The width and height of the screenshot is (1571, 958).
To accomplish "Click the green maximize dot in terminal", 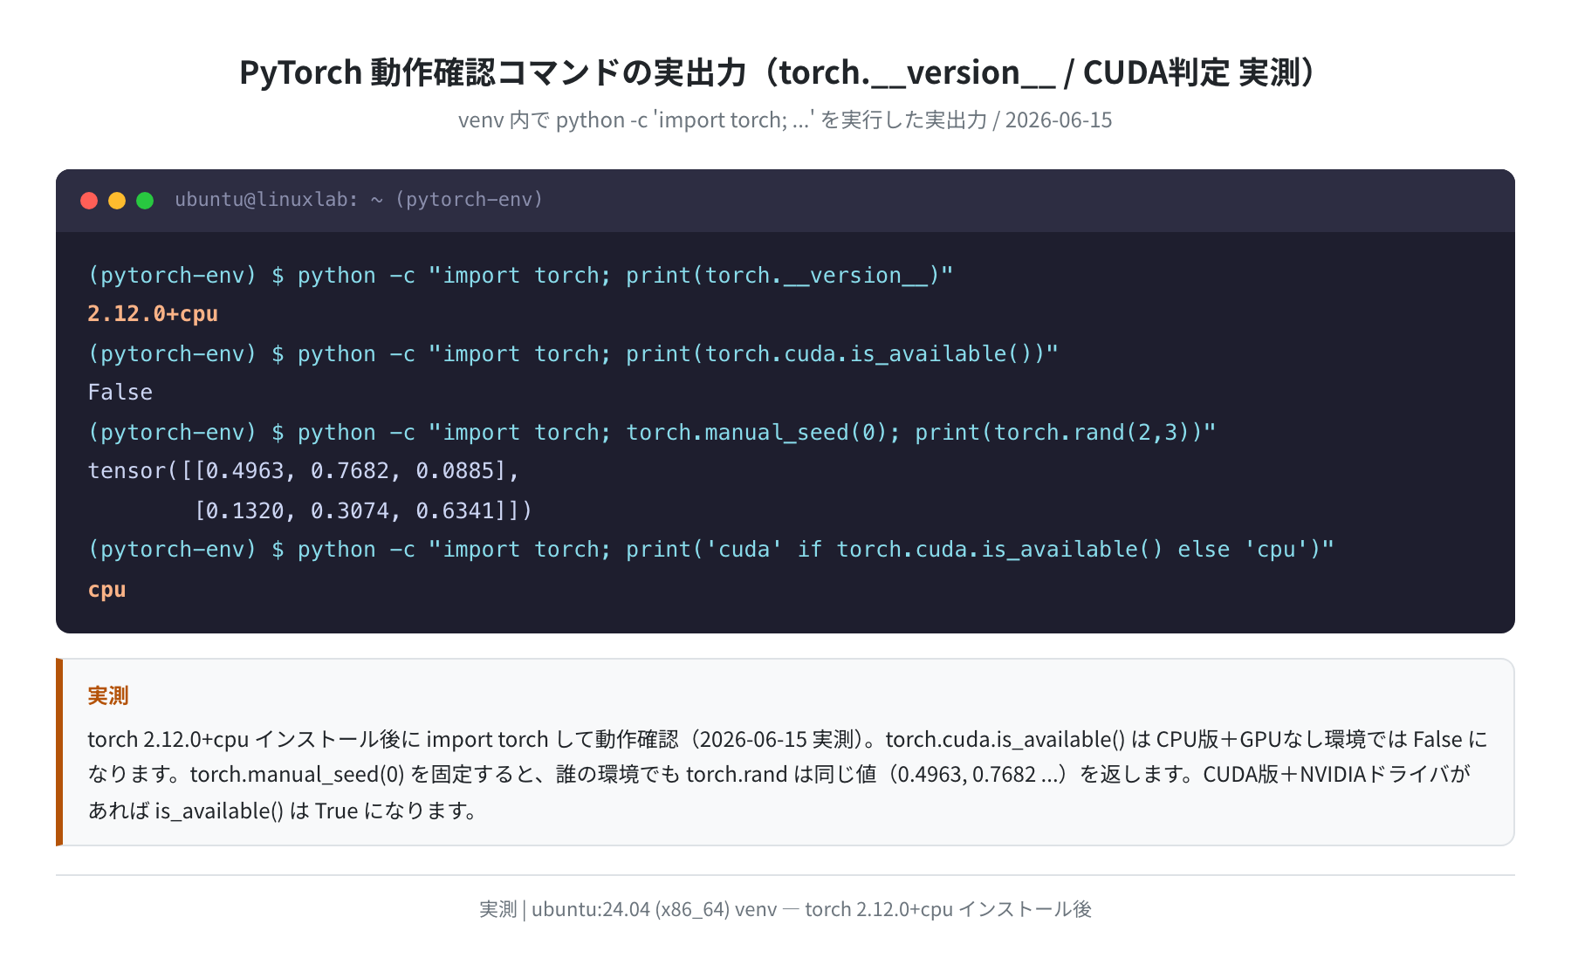I will 145,201.
